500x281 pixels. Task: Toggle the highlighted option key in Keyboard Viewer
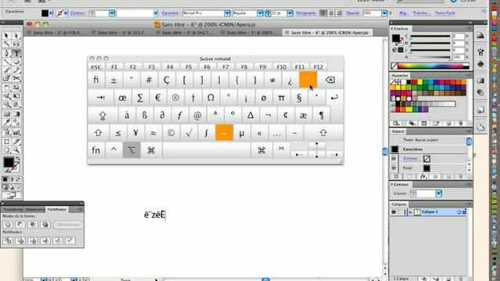131,150
